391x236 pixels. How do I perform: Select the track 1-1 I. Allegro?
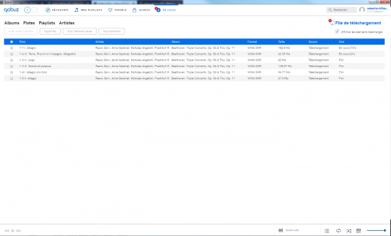click(27, 47)
